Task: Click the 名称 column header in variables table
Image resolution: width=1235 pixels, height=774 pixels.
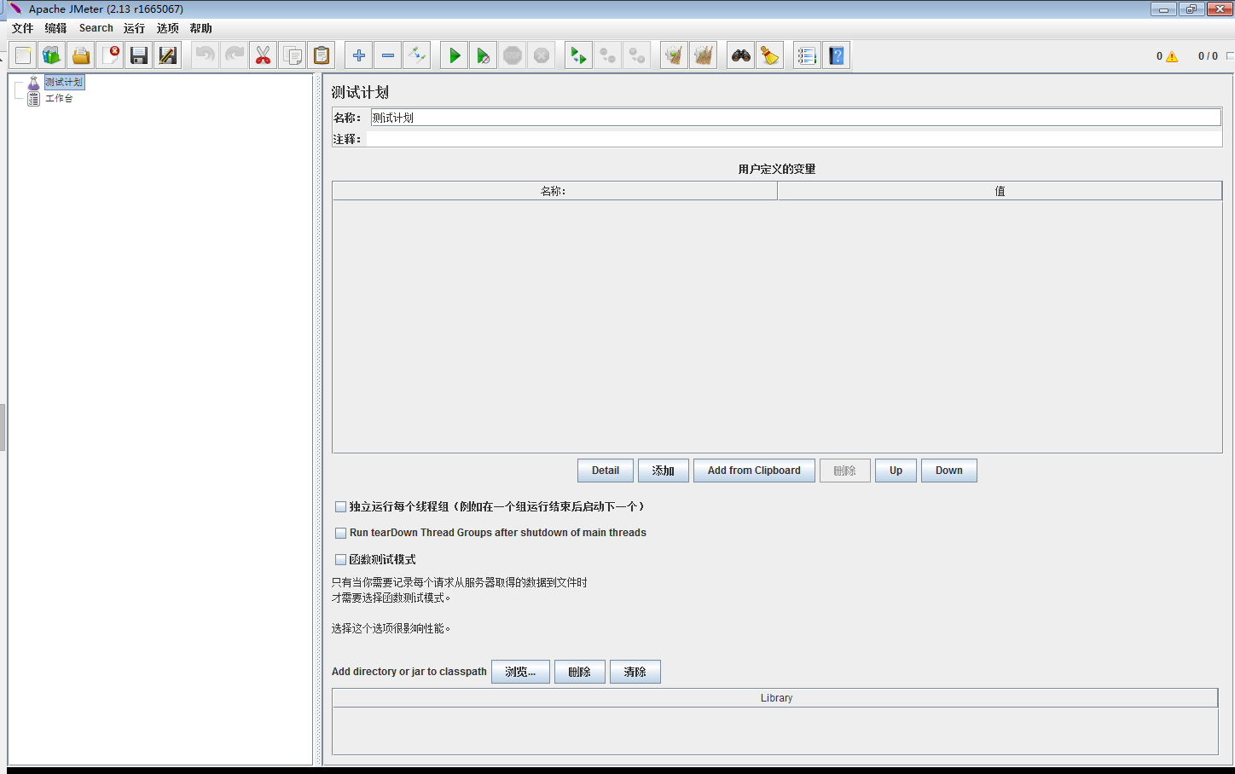Action: point(554,191)
